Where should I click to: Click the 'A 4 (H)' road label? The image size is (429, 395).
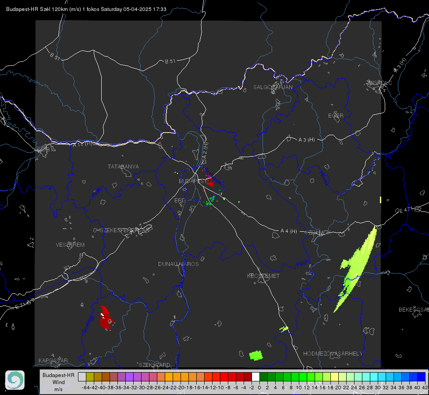click(289, 231)
